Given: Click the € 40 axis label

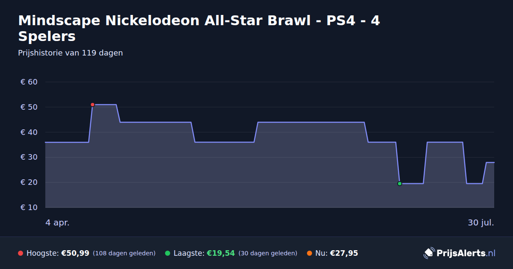Looking at the screenshot, I should pos(29,132).
